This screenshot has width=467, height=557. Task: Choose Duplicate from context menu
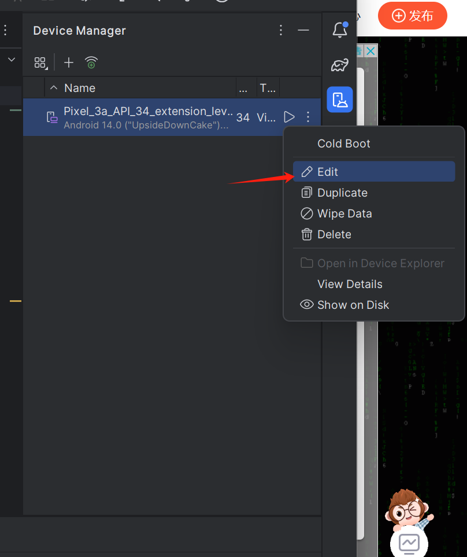tap(374, 193)
